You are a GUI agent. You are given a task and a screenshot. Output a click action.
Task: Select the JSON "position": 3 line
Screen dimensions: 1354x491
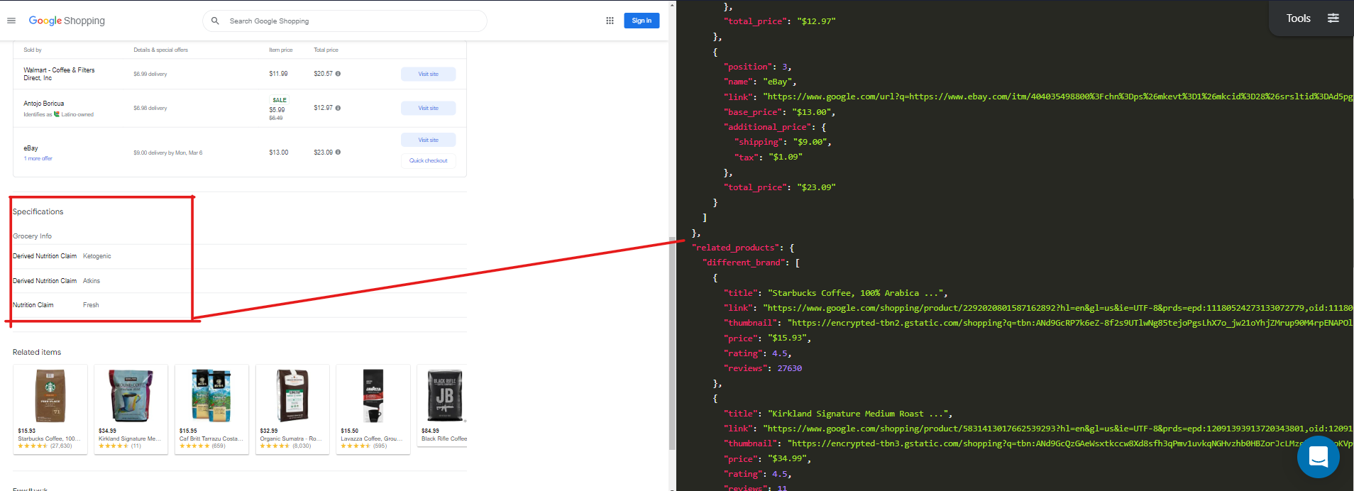tap(758, 67)
